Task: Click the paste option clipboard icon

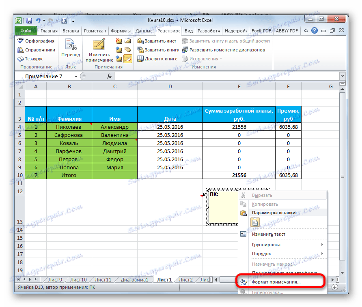Action: (255, 222)
